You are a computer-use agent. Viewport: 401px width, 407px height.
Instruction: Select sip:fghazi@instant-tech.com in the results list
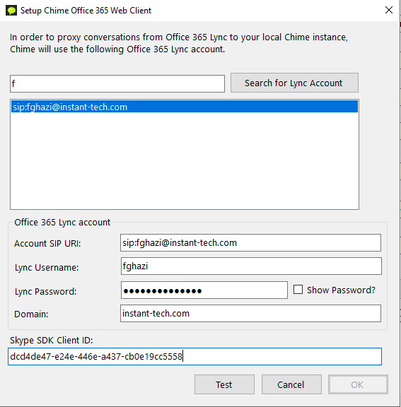185,107
